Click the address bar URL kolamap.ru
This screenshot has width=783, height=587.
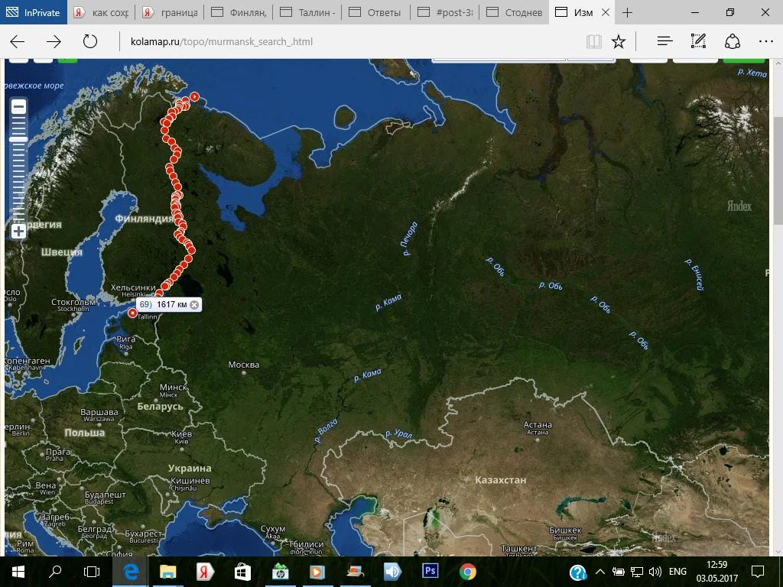(x=221, y=41)
